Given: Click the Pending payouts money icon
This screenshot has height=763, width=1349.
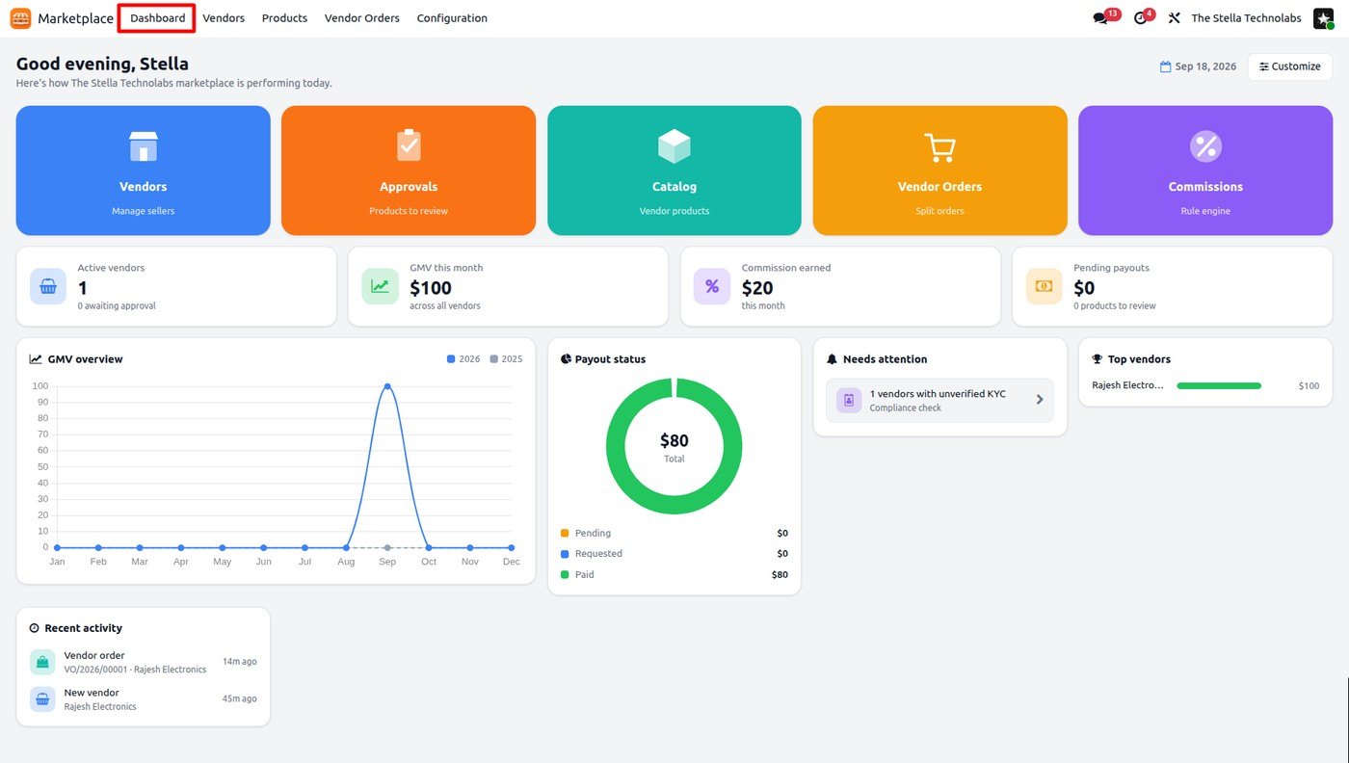Looking at the screenshot, I should [x=1044, y=286].
